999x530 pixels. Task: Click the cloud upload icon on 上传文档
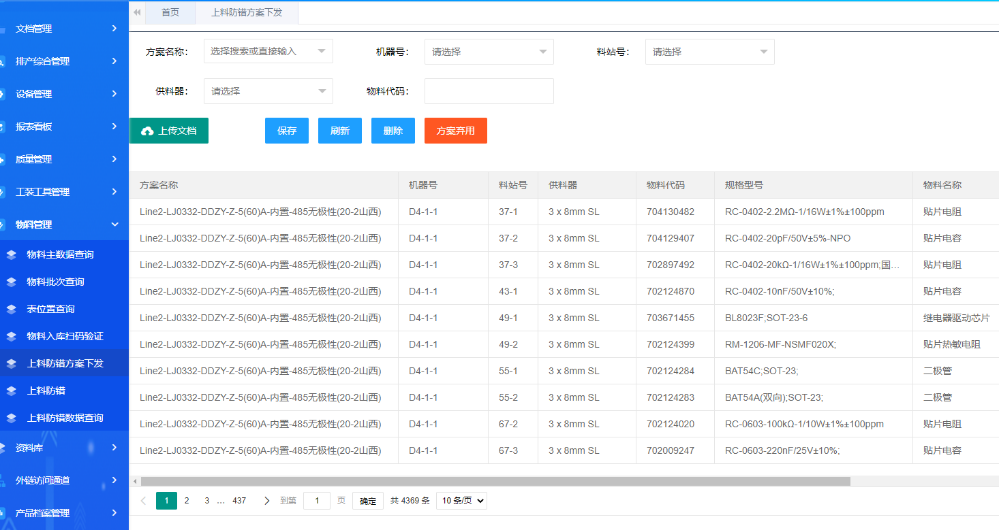(147, 131)
